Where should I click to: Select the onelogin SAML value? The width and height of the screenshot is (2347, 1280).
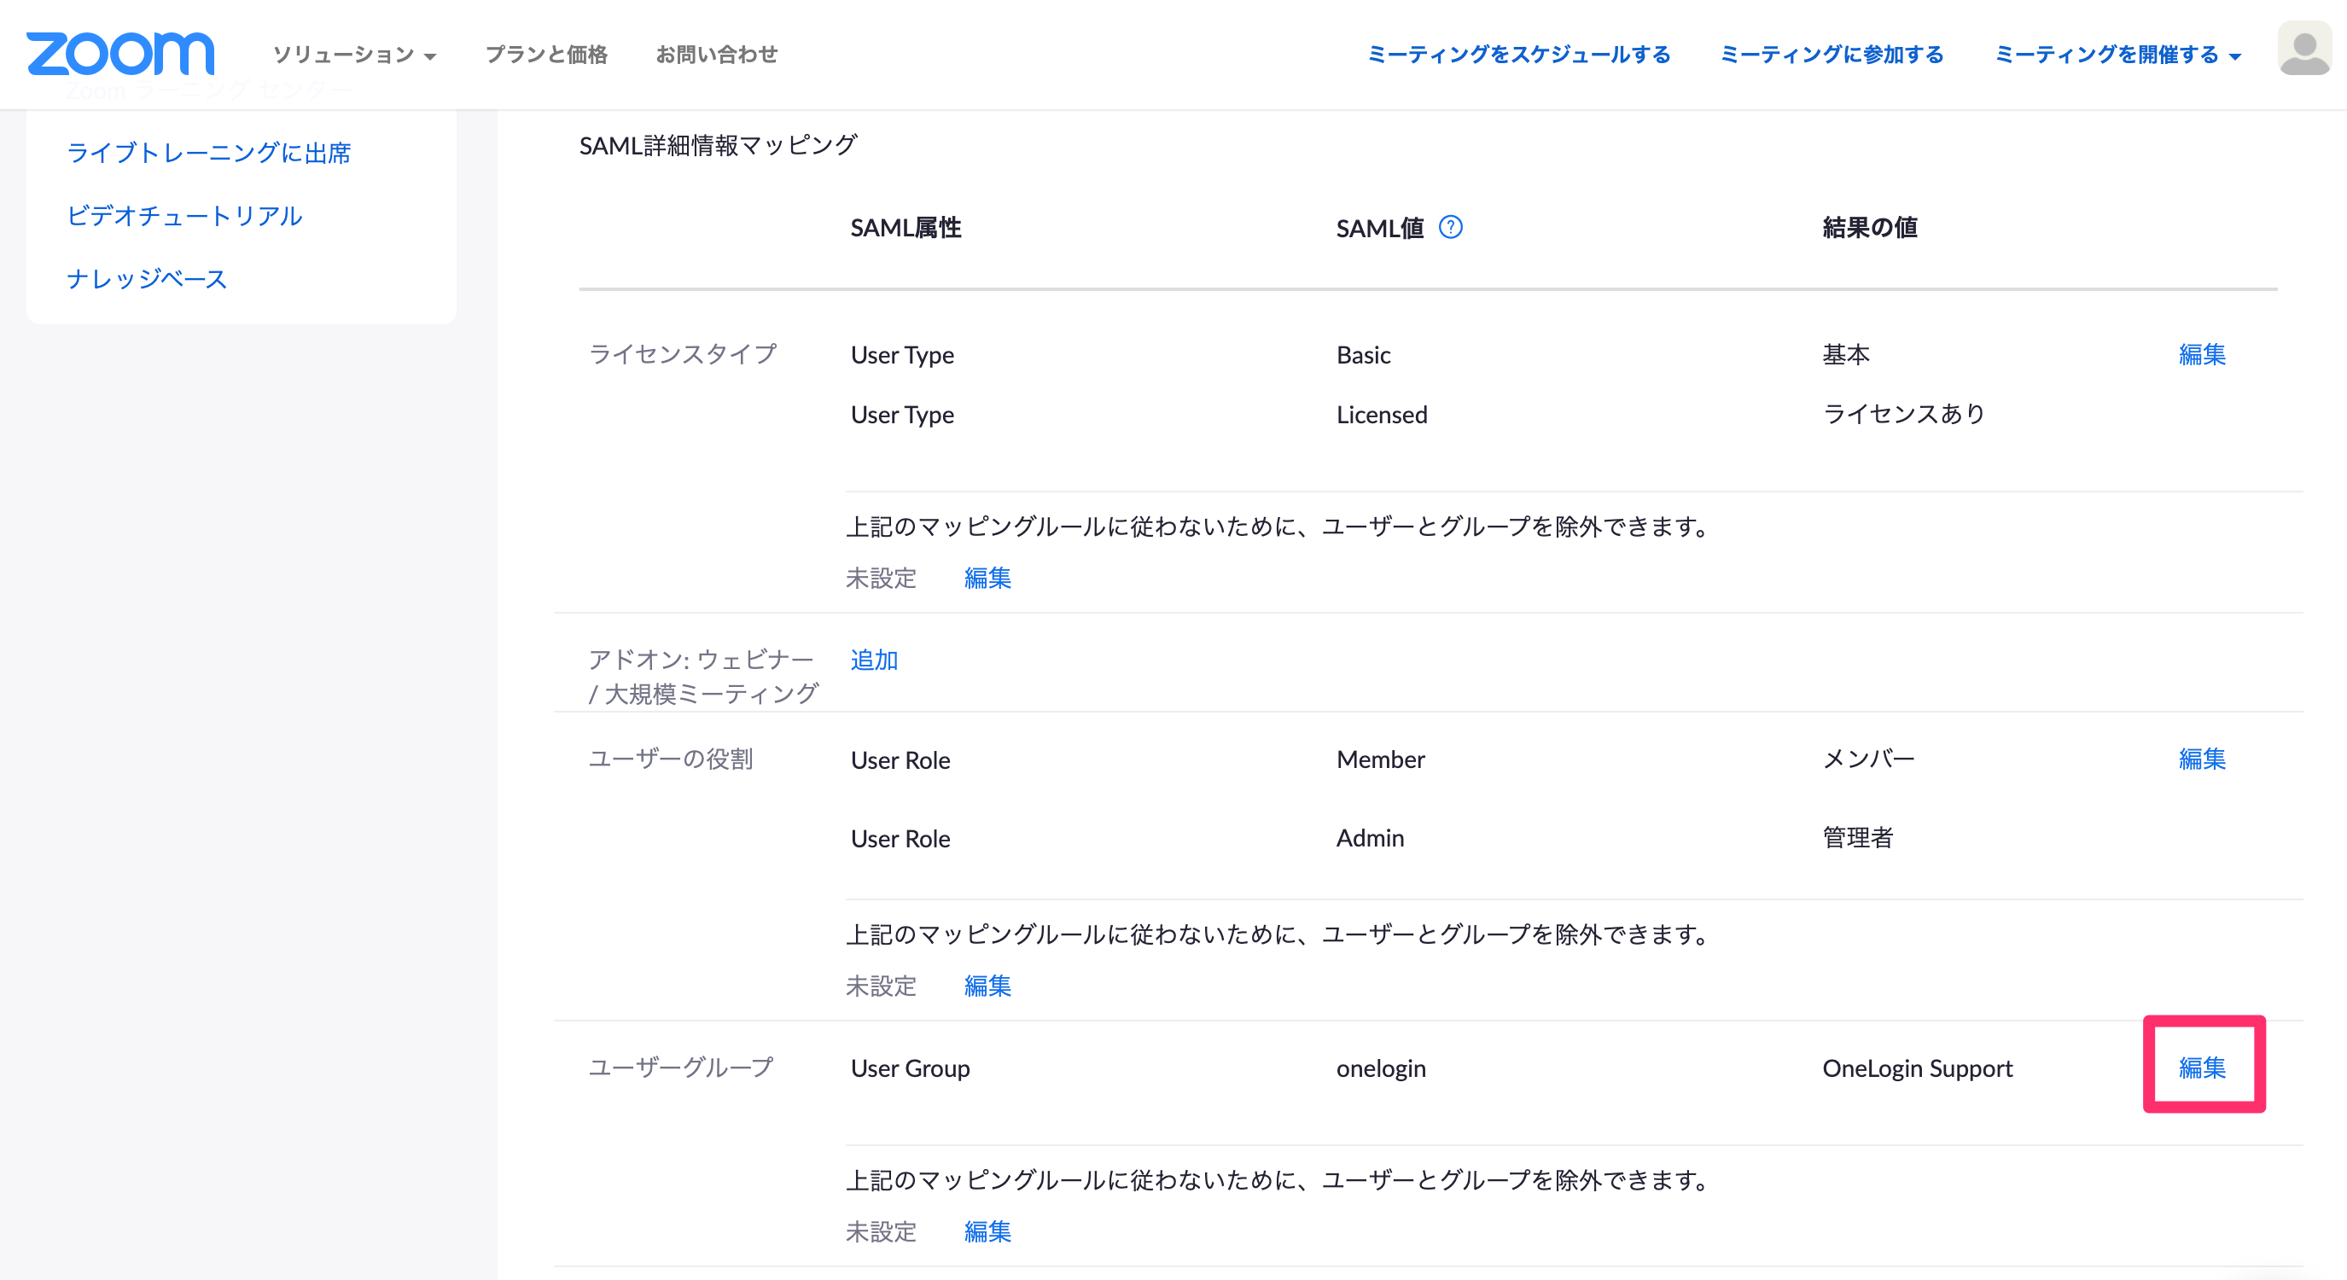(1381, 1068)
